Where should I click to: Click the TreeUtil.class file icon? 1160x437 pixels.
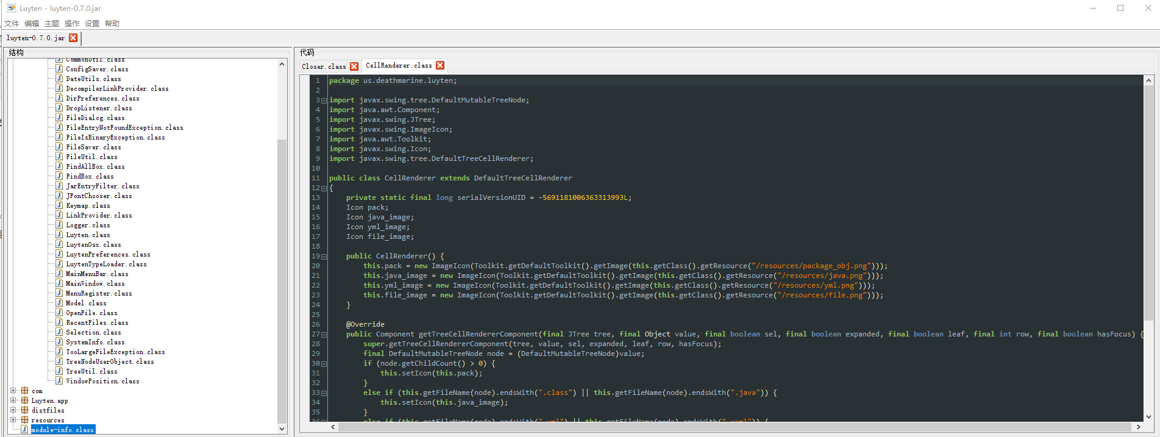click(x=59, y=371)
